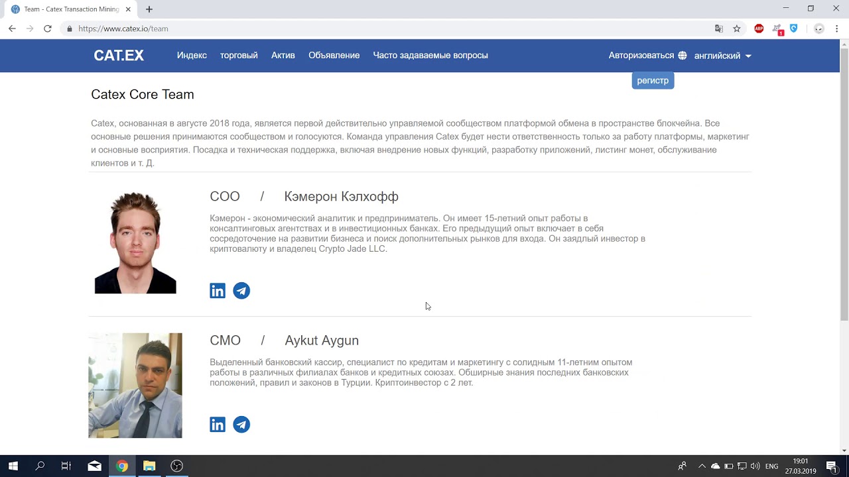Click the Catex Core Team heading

143,95
